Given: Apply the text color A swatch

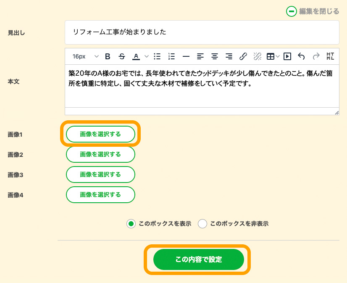Looking at the screenshot, I should (136, 56).
